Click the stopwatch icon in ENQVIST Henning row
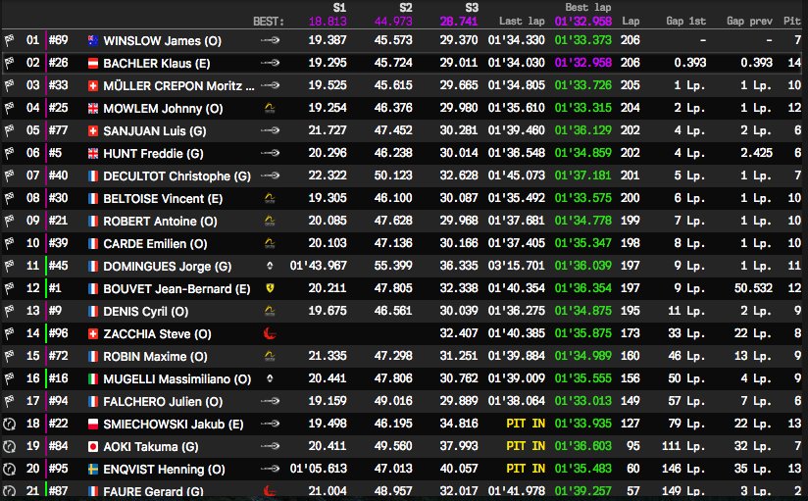 click(9, 469)
